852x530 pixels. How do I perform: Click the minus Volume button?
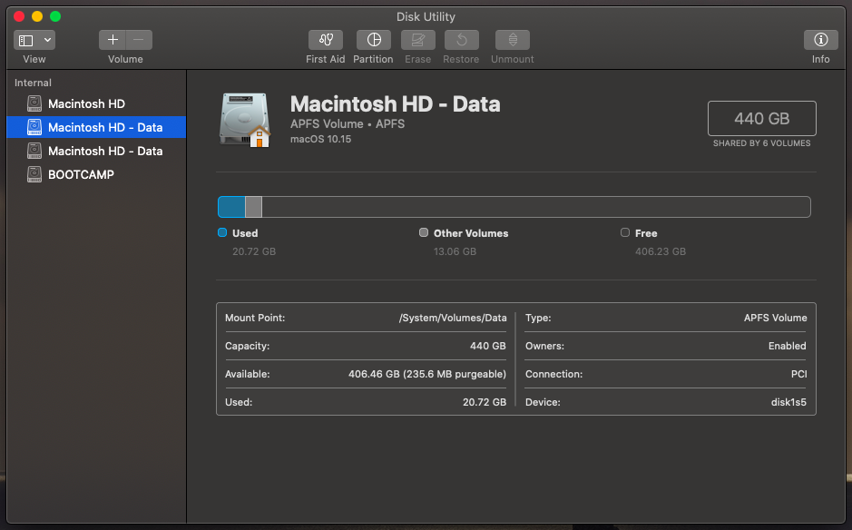[x=139, y=40]
